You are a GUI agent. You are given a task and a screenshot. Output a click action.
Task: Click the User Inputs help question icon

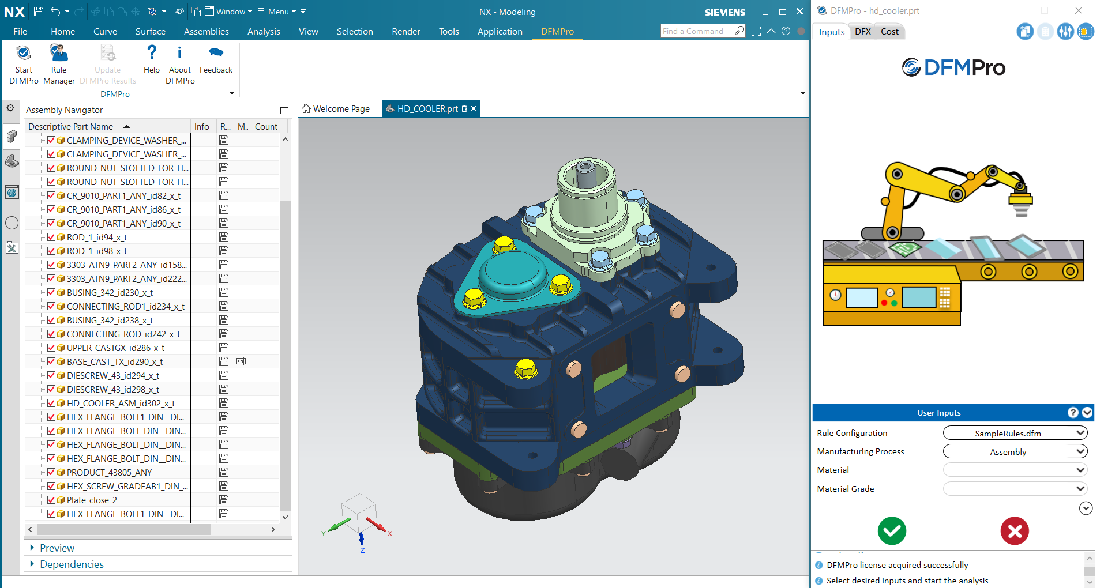coord(1073,412)
